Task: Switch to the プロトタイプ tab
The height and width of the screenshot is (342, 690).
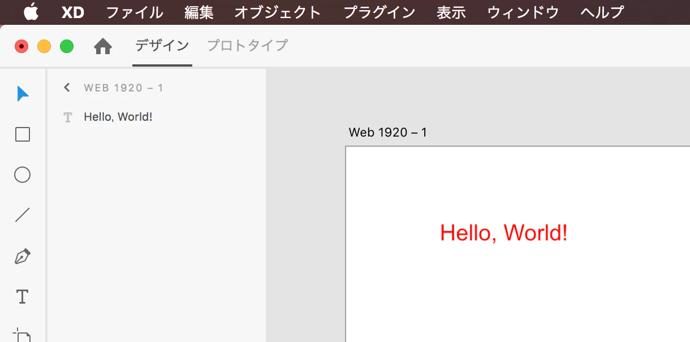Action: coord(248,46)
